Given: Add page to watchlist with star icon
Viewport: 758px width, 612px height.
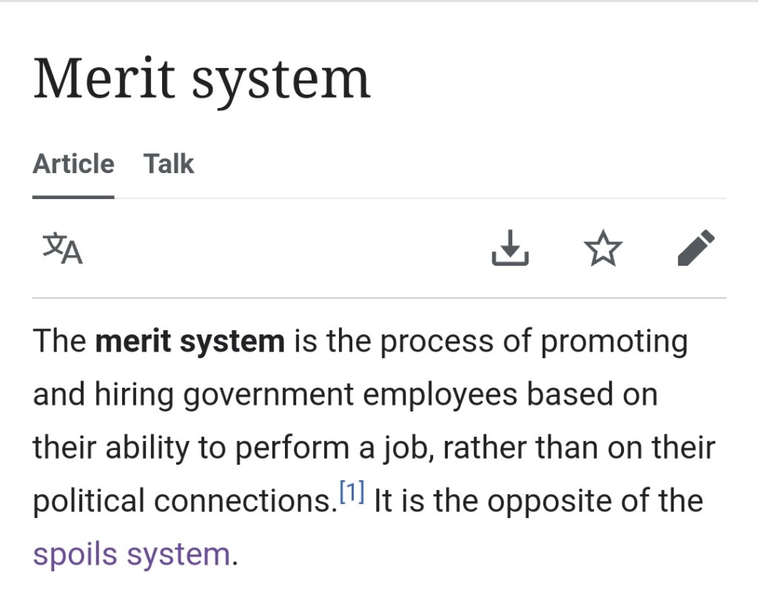Looking at the screenshot, I should (603, 248).
